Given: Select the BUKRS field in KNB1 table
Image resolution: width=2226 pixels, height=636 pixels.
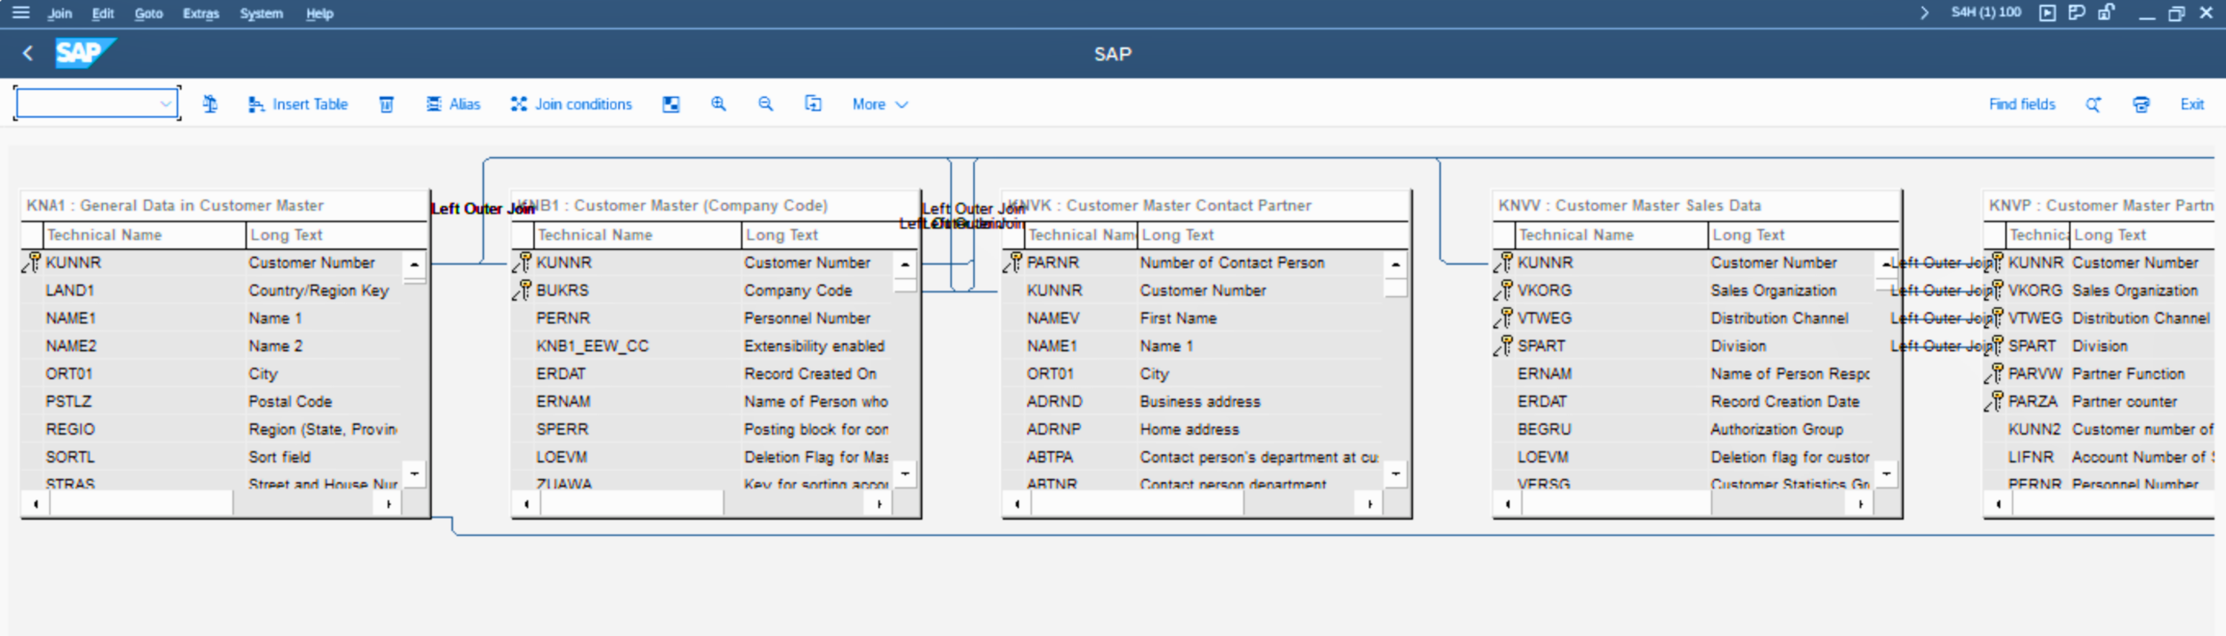Looking at the screenshot, I should 563,291.
